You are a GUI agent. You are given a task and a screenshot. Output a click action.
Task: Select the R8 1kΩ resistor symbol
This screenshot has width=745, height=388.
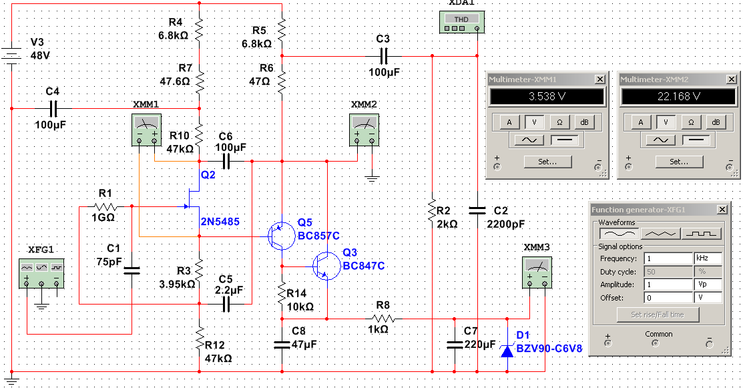[383, 319]
